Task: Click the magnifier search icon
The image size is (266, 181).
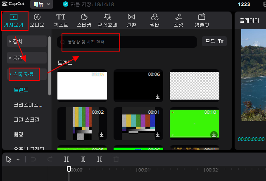Action: (62, 42)
